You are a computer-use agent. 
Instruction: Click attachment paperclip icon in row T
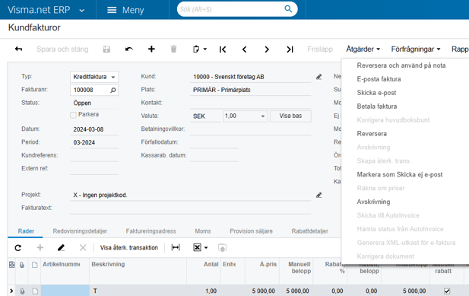(22, 291)
